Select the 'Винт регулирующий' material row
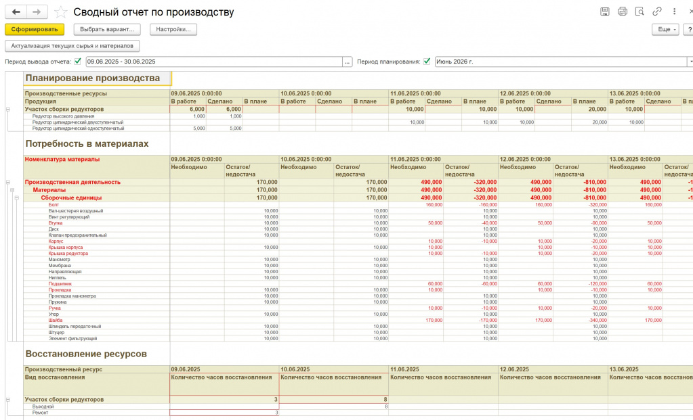The height and width of the screenshot is (420, 693). point(97,217)
